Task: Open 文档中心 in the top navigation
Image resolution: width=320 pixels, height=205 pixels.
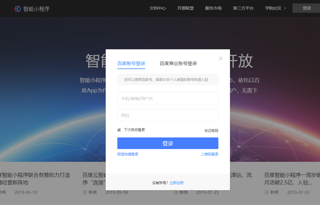Action: [x=158, y=8]
